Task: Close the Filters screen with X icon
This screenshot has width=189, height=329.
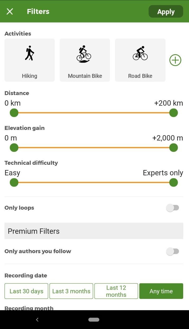Action: (10, 12)
